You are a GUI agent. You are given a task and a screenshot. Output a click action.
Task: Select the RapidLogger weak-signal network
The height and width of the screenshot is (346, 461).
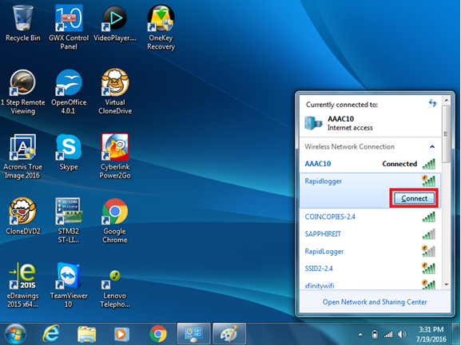point(370,252)
